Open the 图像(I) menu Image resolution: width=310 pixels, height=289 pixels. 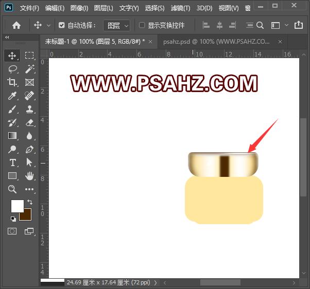[x=79, y=8]
